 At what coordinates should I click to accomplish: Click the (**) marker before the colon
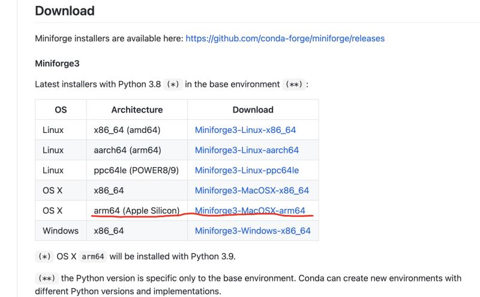293,84
